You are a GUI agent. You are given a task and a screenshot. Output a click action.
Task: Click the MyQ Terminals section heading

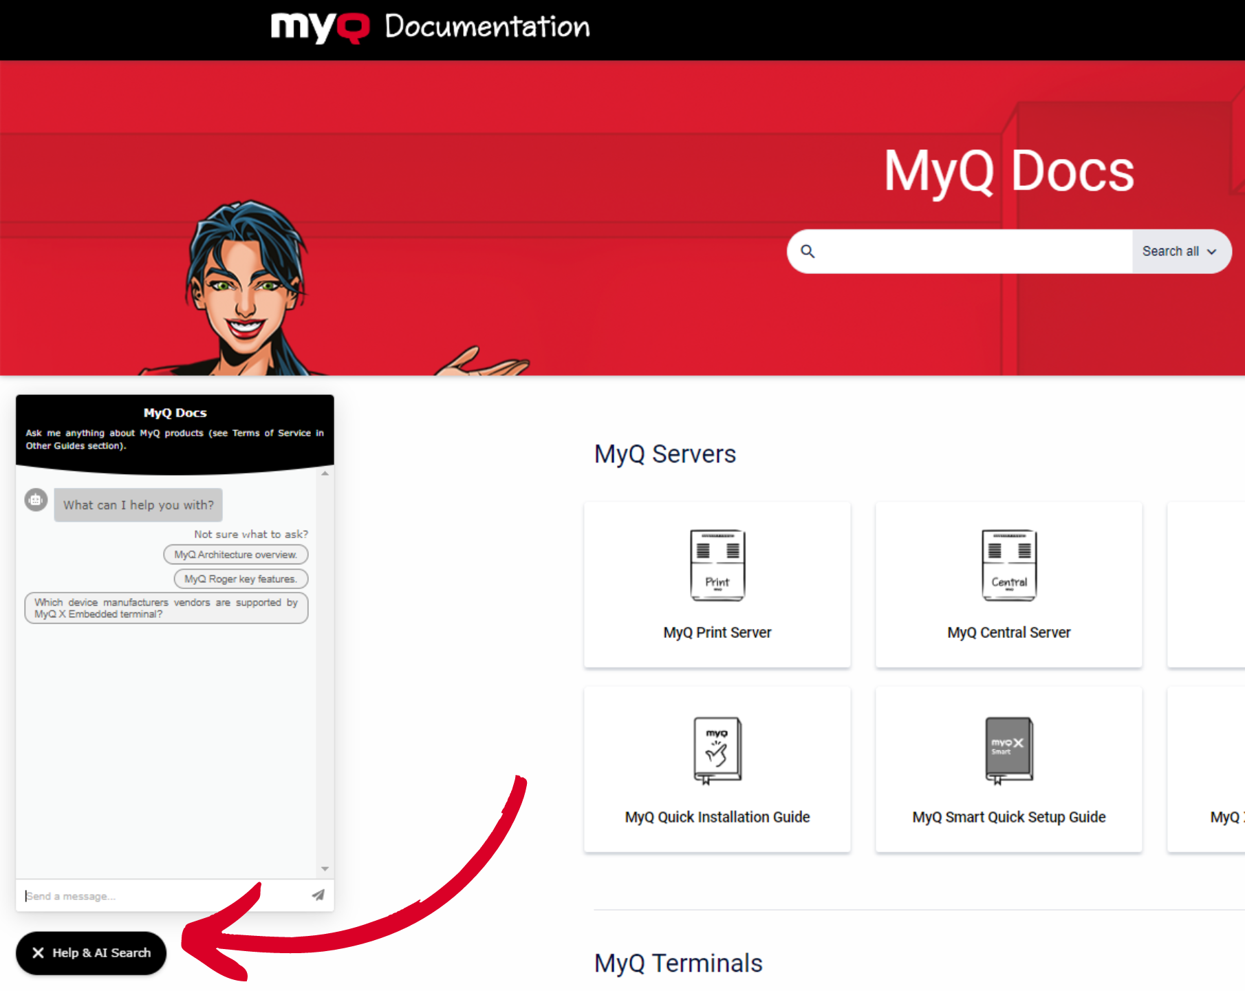click(x=678, y=963)
